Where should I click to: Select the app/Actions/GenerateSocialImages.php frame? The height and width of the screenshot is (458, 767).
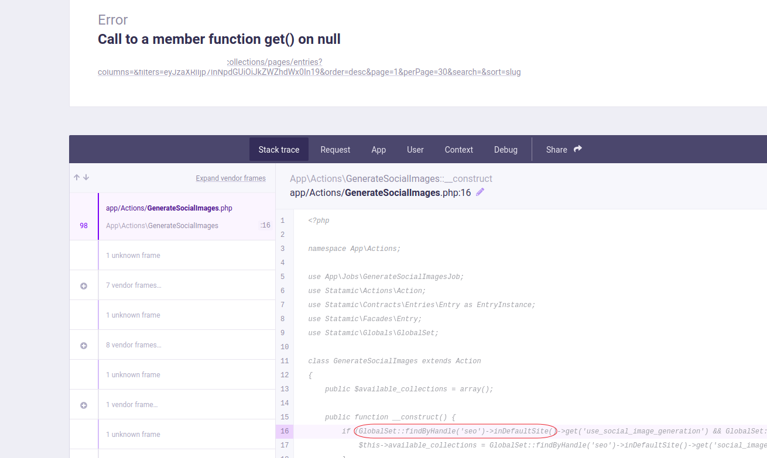tap(172, 216)
